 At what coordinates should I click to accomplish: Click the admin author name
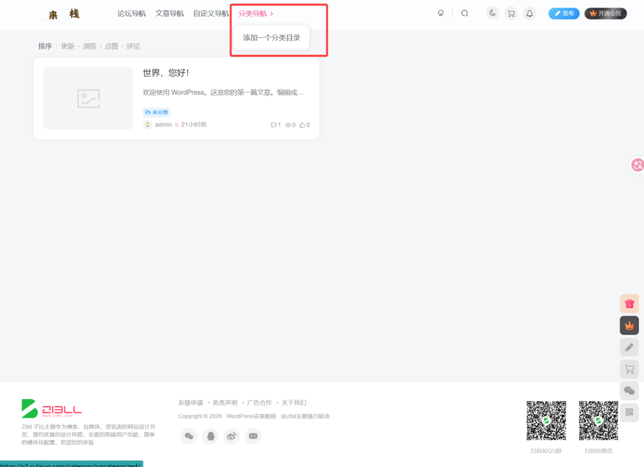pos(164,124)
